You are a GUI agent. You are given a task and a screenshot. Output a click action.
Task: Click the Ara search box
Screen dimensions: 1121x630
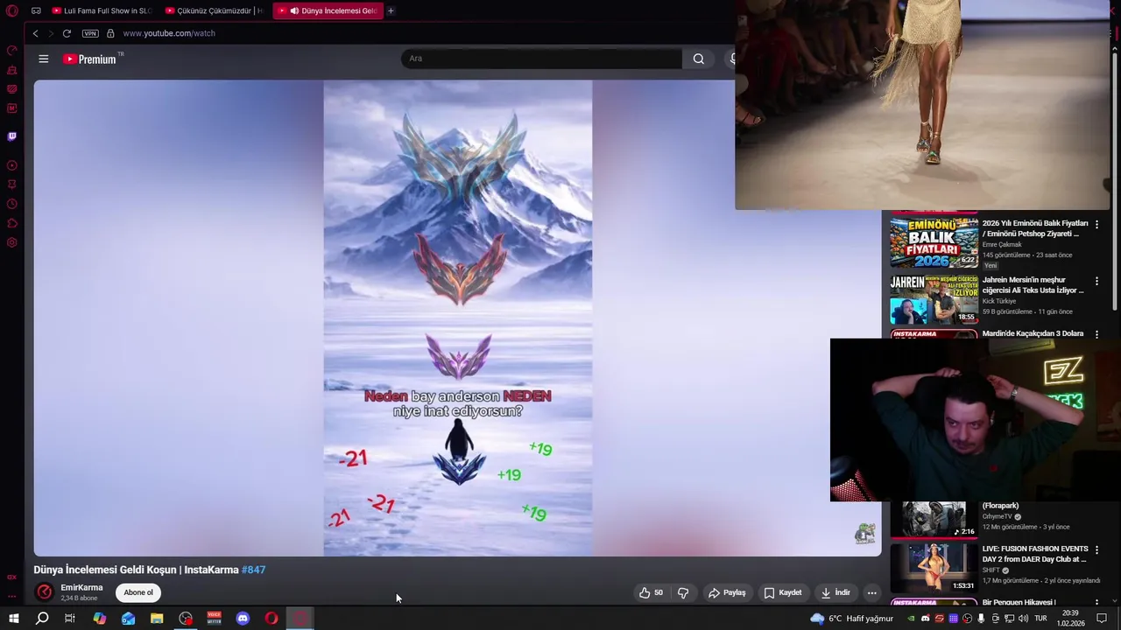tap(541, 59)
